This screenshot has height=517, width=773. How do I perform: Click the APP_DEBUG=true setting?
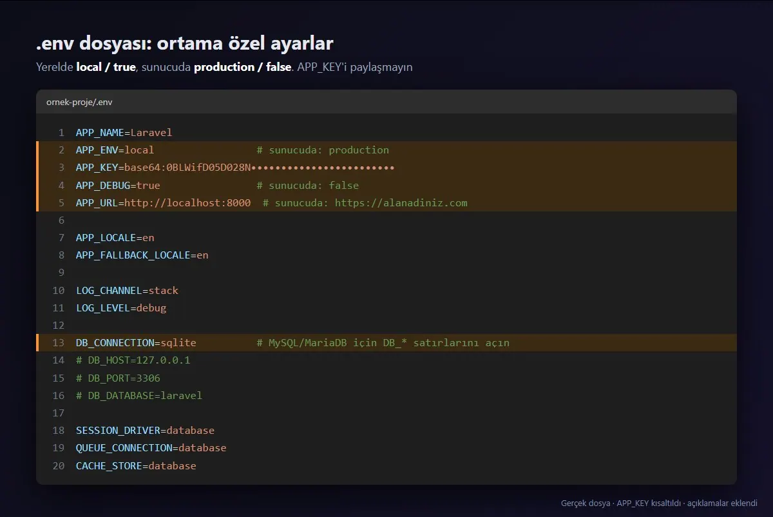[x=118, y=185]
